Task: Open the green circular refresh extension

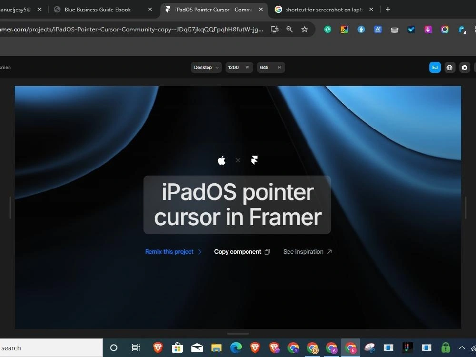Action: [327, 30]
